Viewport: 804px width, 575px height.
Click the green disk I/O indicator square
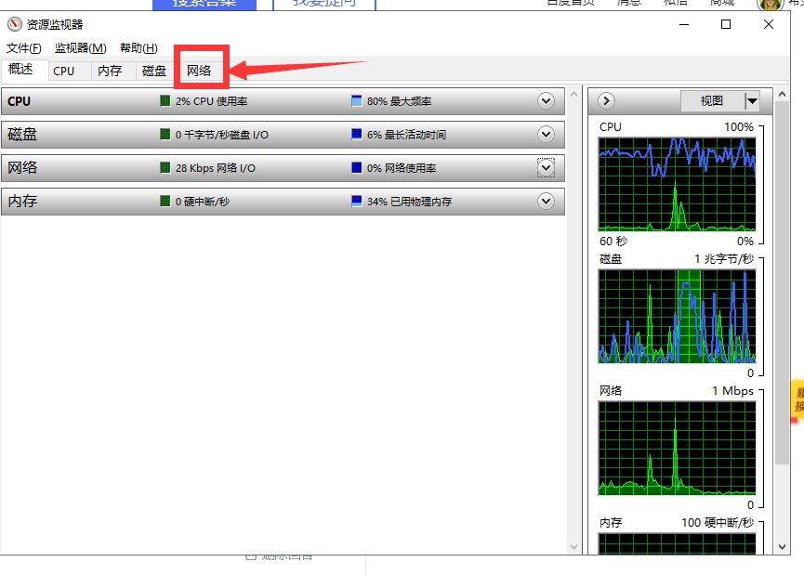[165, 135]
